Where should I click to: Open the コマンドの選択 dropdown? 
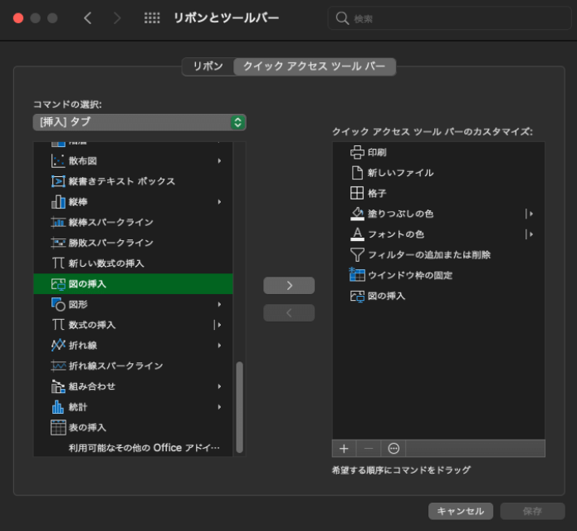pyautogui.click(x=139, y=122)
